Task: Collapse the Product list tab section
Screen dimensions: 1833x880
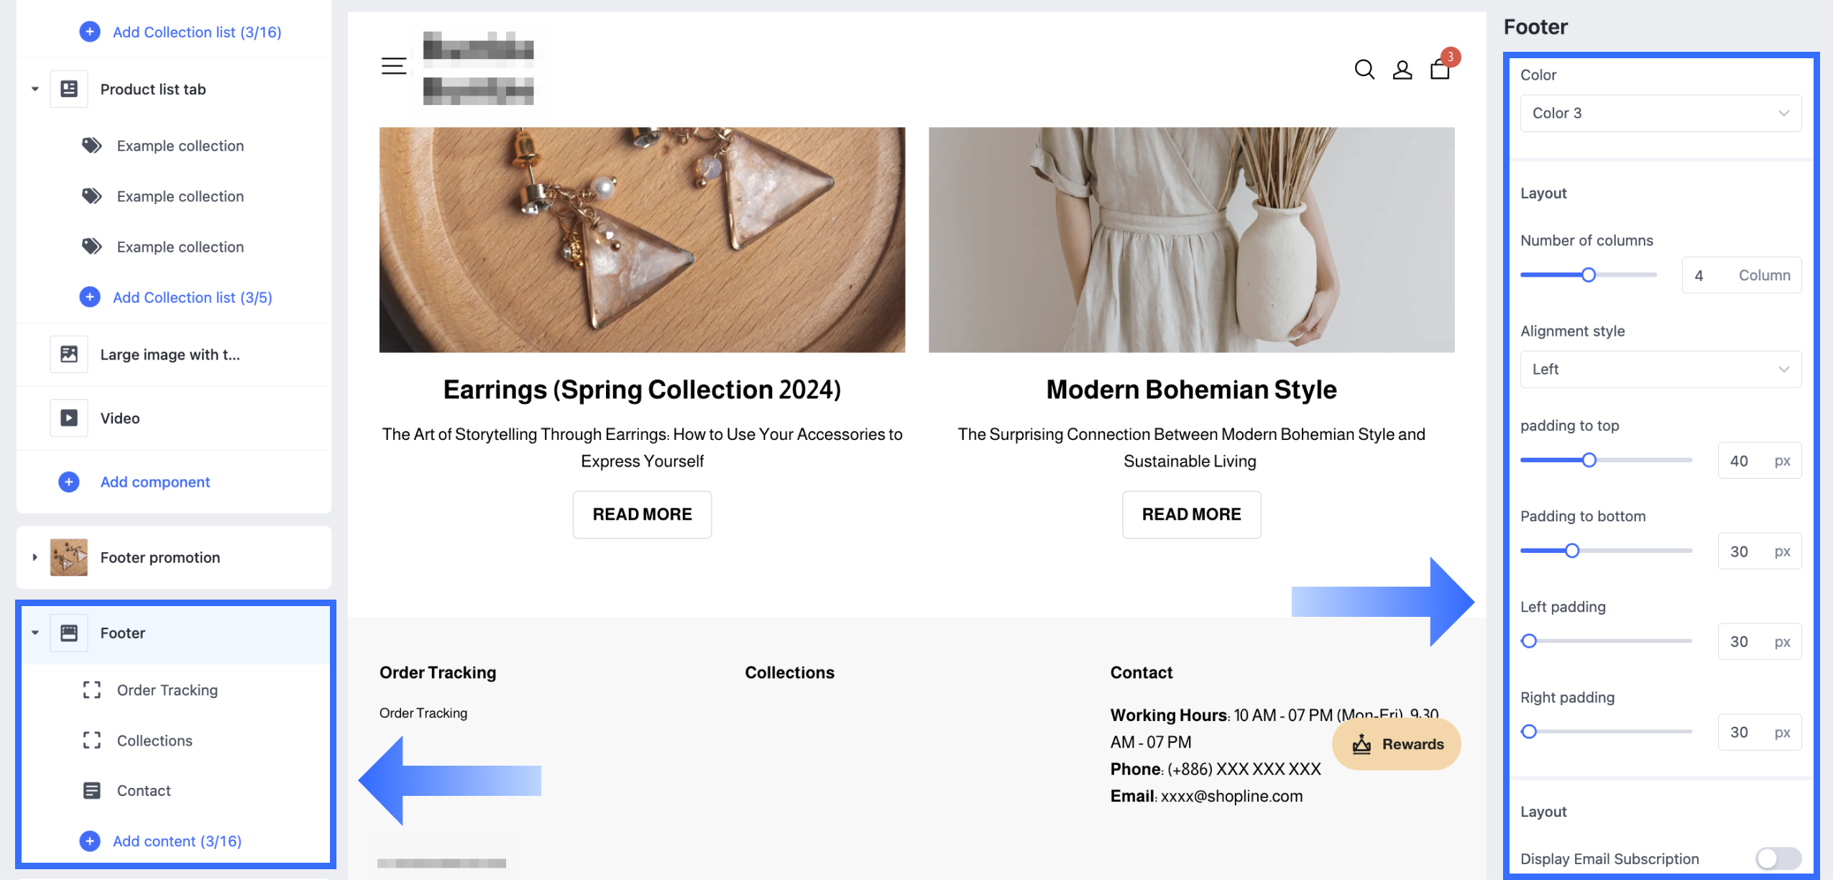Action: coord(35,89)
